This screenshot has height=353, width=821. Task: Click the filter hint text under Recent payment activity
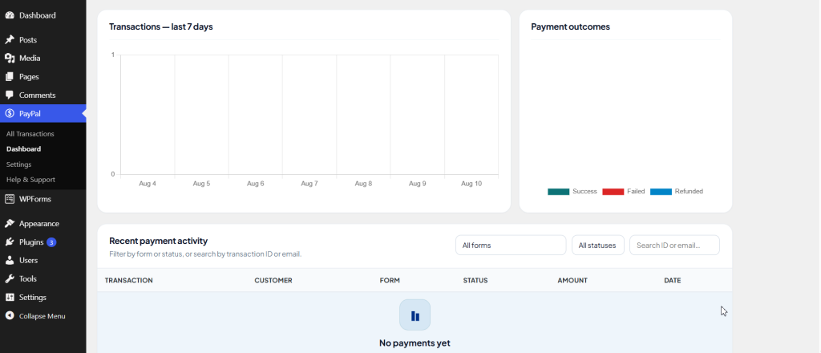(x=205, y=254)
